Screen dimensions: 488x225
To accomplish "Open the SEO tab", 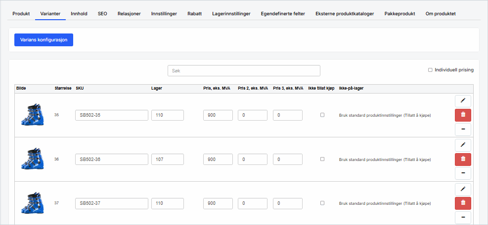I will (x=102, y=14).
